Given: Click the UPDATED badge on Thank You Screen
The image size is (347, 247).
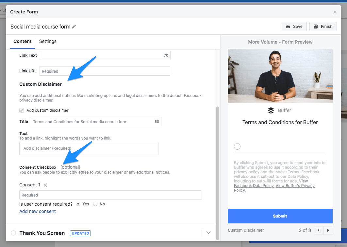Looking at the screenshot, I should [80, 233].
